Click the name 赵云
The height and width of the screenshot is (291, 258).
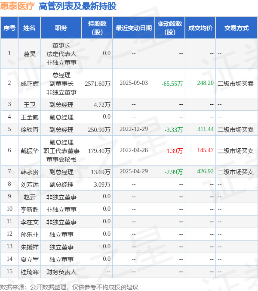click(x=29, y=197)
